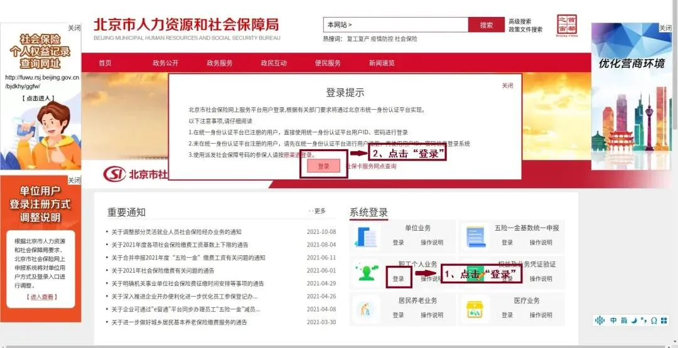Image resolution: width=678 pixels, height=348 pixels.
Task: Click the 职工个人业务 person icon
Action: [366, 273]
